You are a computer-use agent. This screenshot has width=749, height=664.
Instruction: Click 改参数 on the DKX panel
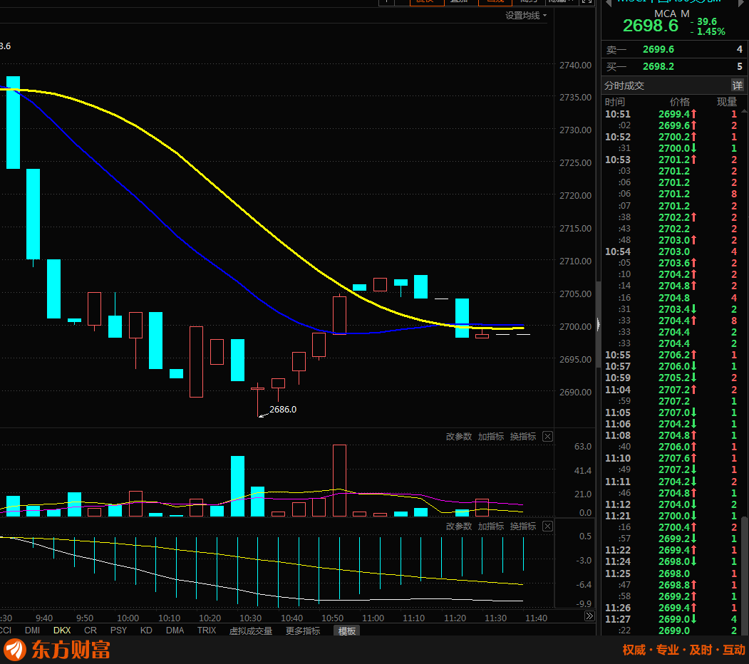coord(458,526)
